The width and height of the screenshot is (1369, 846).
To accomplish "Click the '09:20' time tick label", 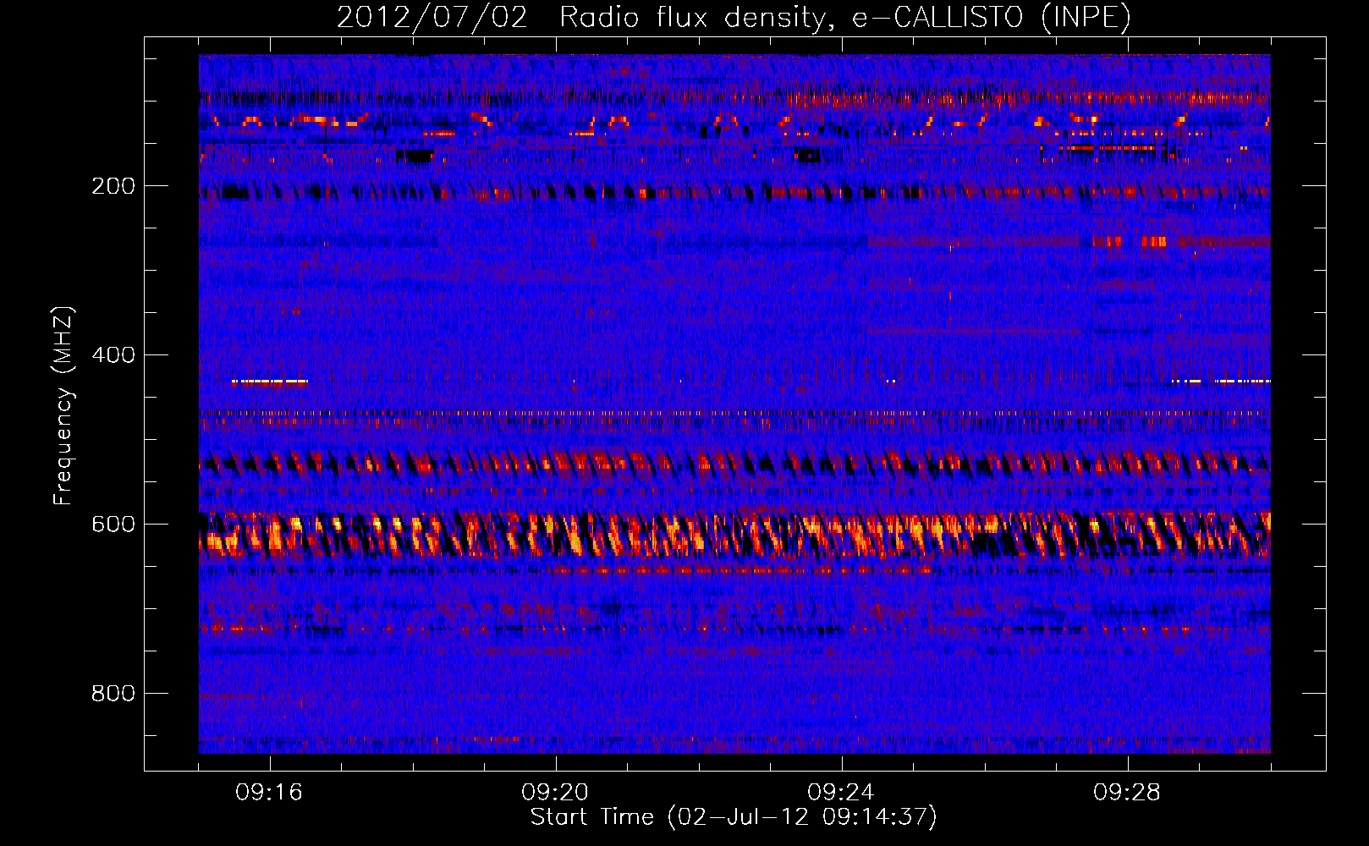I will tap(555, 793).
